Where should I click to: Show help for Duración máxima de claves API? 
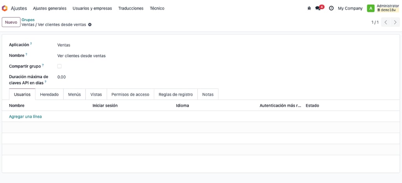46,82
